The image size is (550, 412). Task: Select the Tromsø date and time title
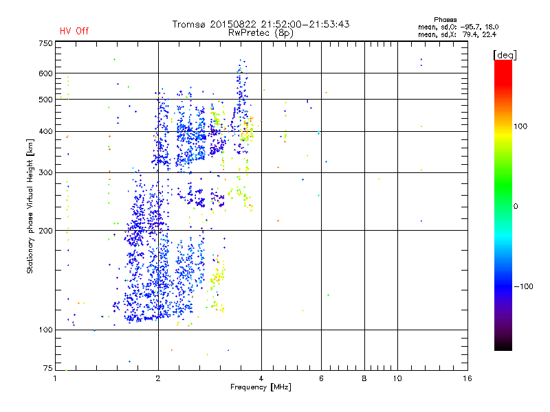click(x=261, y=24)
